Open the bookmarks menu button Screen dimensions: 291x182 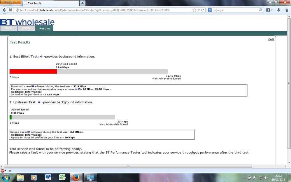[x=269, y=10]
